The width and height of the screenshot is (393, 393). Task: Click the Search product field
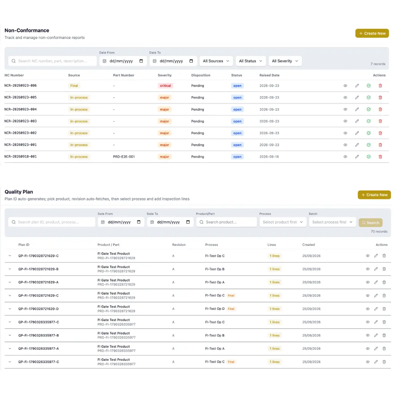[226, 222]
